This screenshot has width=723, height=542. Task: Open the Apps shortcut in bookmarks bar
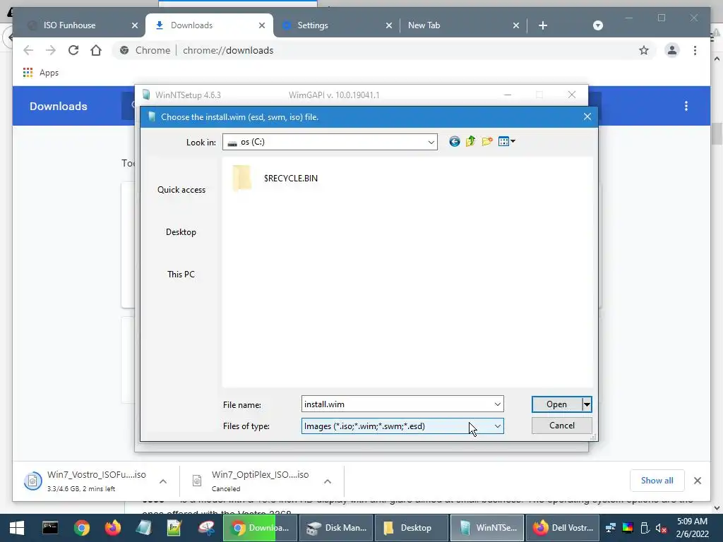coord(40,73)
